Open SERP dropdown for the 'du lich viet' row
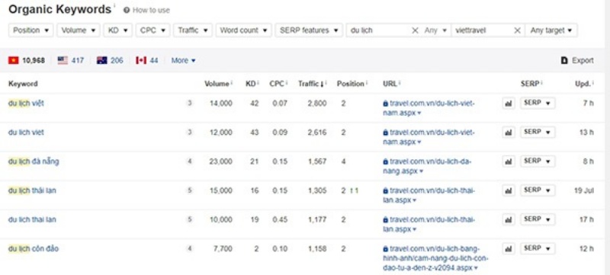Viewport: 610px width, 275px height. click(x=538, y=132)
